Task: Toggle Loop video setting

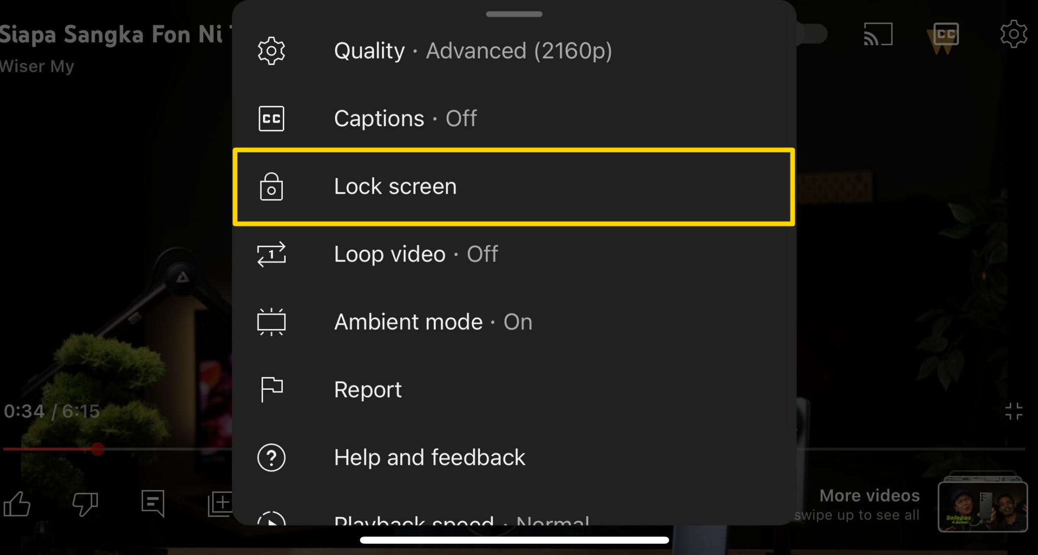Action: pos(416,254)
